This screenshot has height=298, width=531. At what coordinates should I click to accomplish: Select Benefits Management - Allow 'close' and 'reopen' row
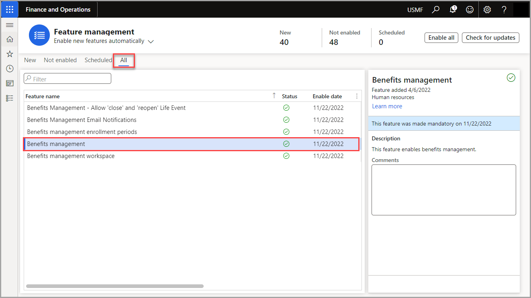coord(192,107)
